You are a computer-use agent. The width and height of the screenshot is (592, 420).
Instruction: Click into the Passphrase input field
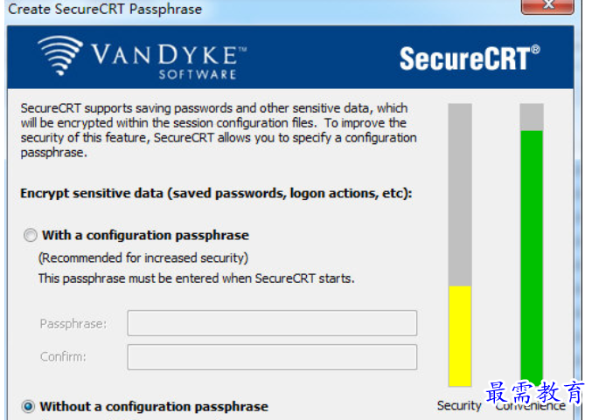272,324
